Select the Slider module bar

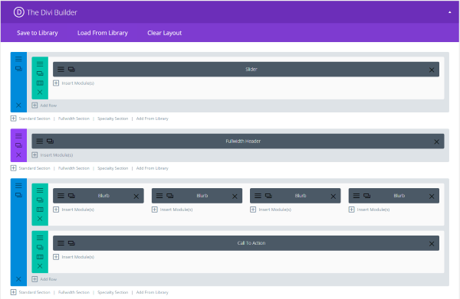click(246, 70)
